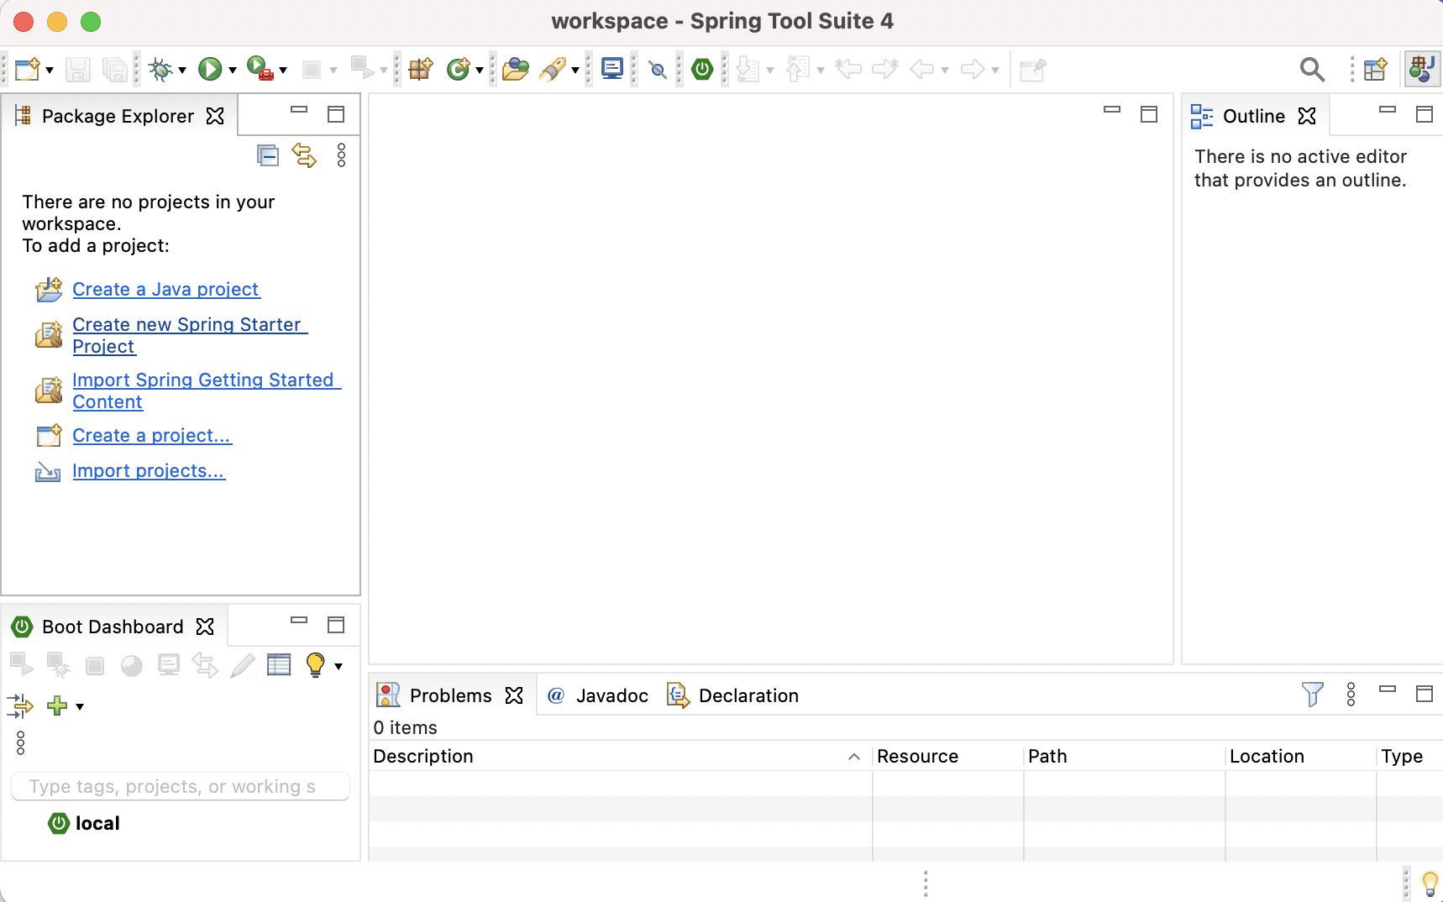Click the Import projects... link
The width and height of the screenshot is (1443, 902).
tap(149, 470)
